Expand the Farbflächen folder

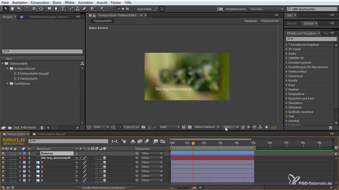7,84
